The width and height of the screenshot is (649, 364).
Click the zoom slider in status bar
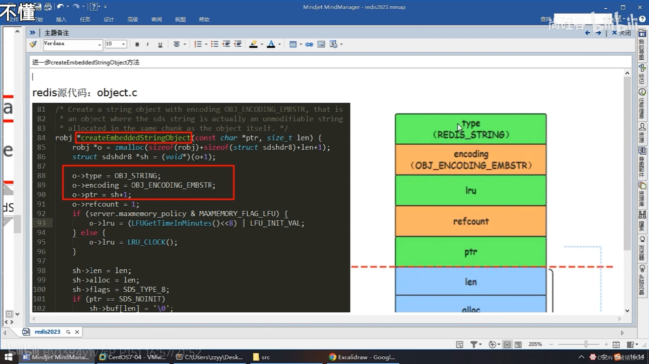click(586, 344)
